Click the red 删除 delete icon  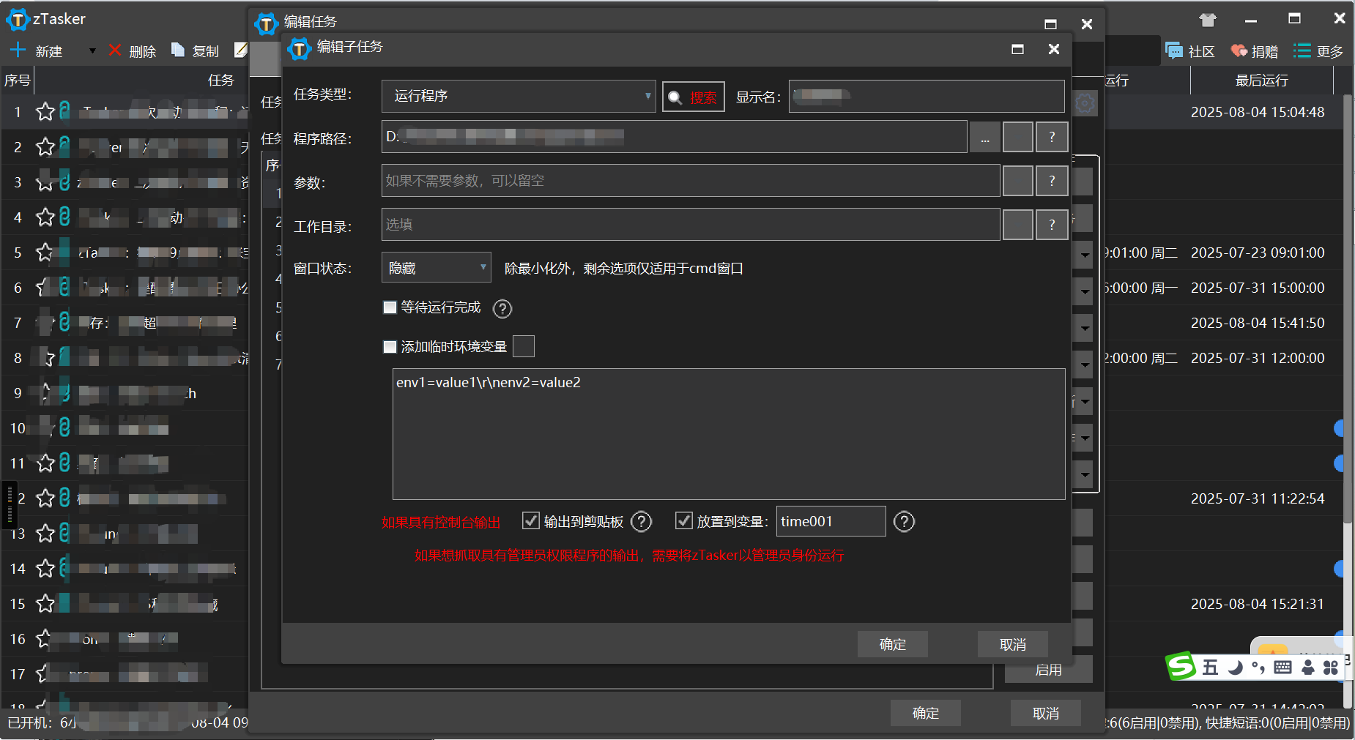[116, 51]
